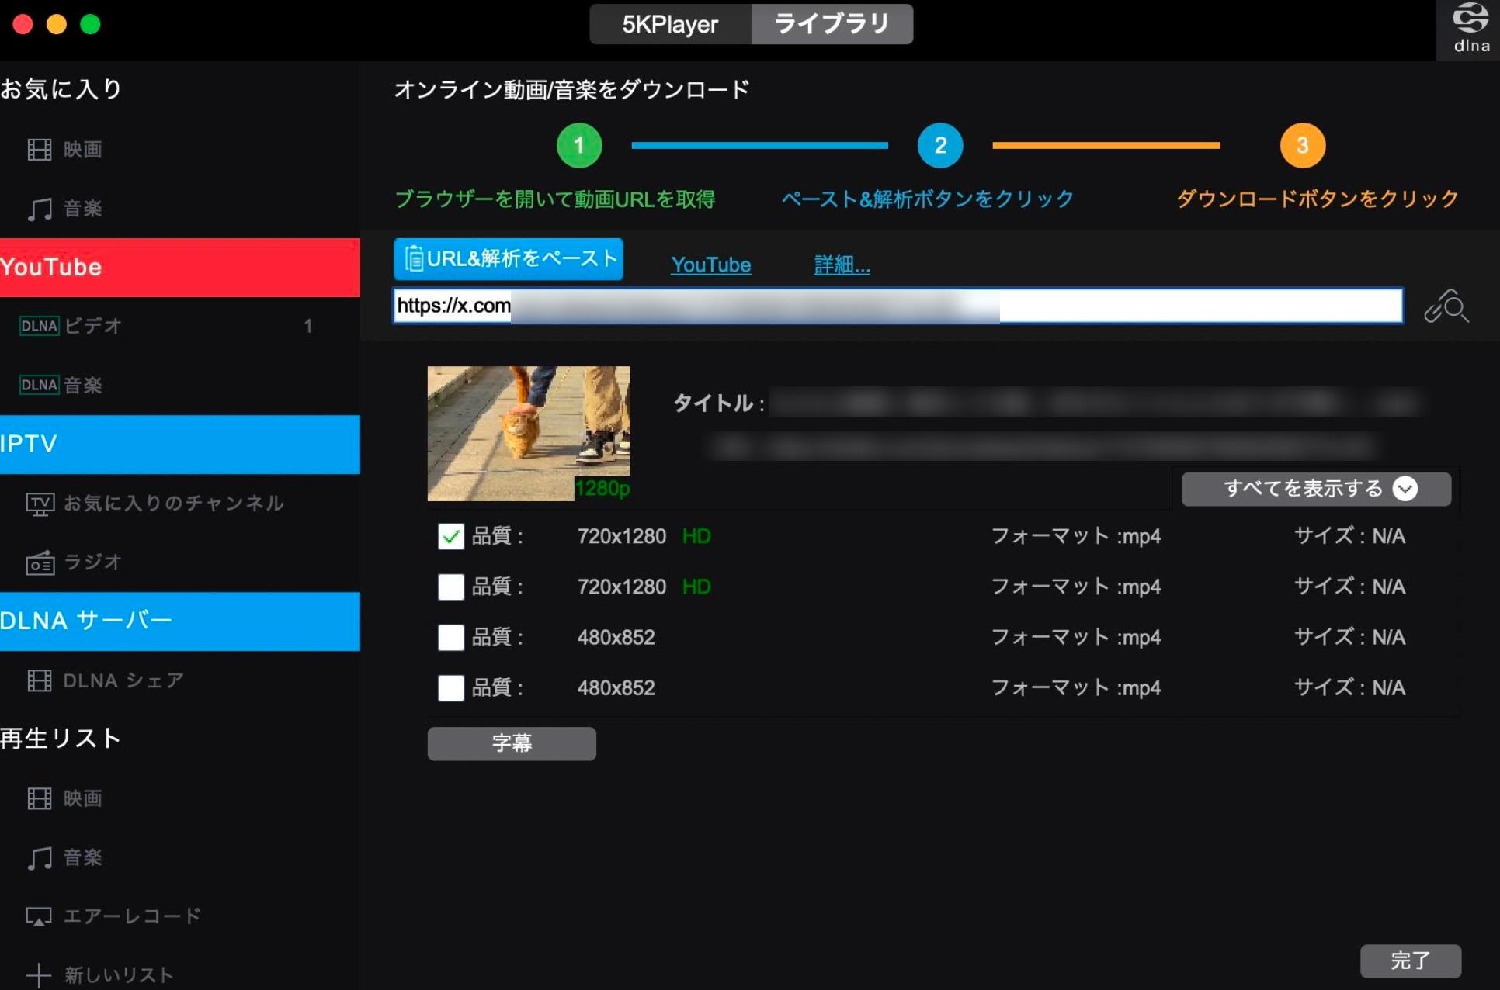This screenshot has width=1500, height=990.
Task: Click the music note icon beside 音楽 under お気に入り
Action: [40, 208]
